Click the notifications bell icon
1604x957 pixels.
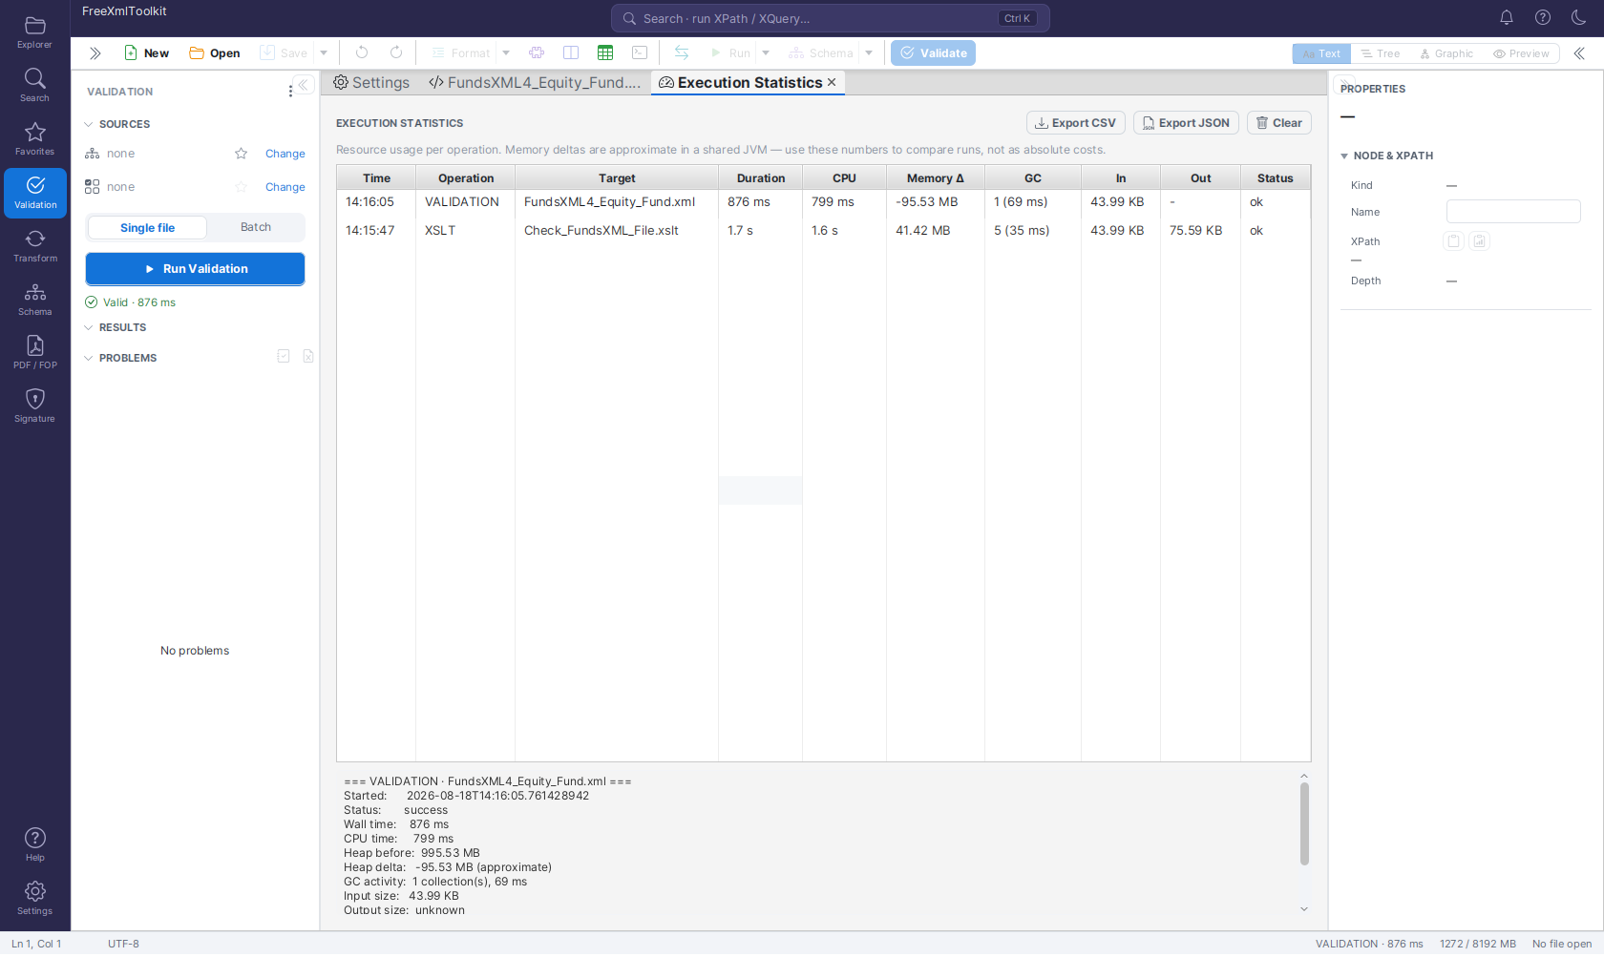click(1507, 18)
